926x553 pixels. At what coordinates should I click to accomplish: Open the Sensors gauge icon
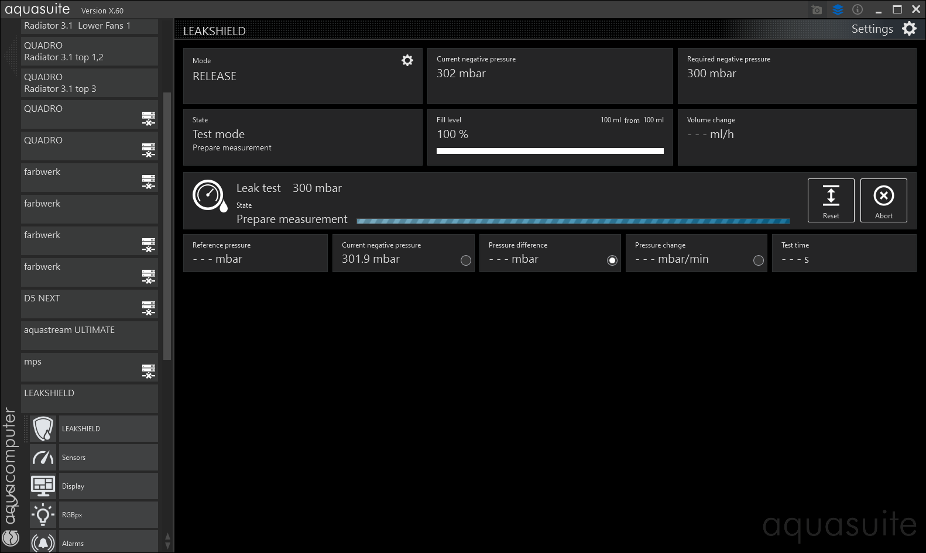tap(43, 458)
